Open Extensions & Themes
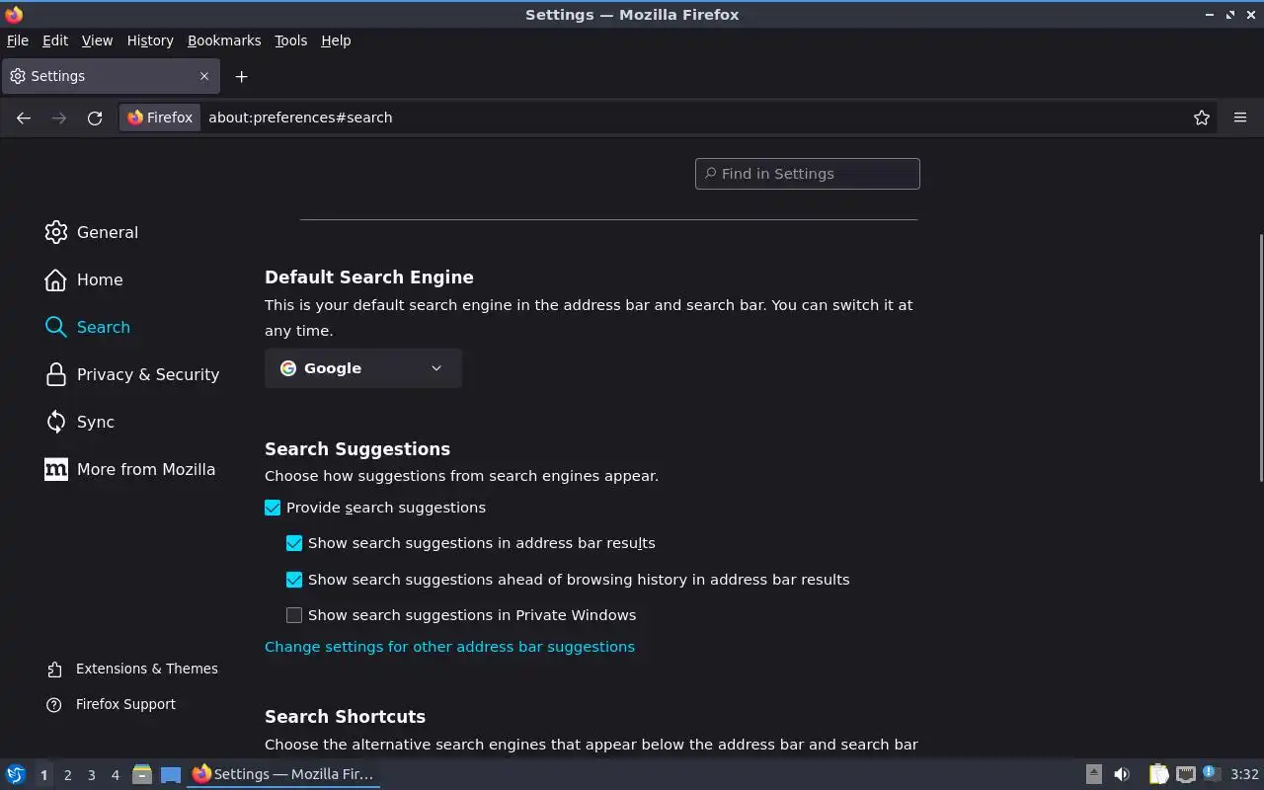Viewport: 1264px width, 790px height. tap(132, 669)
